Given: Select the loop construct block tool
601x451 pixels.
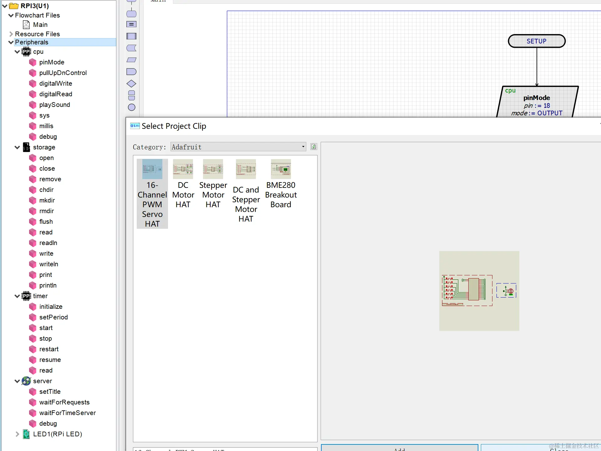Looking at the screenshot, I should (x=131, y=95).
